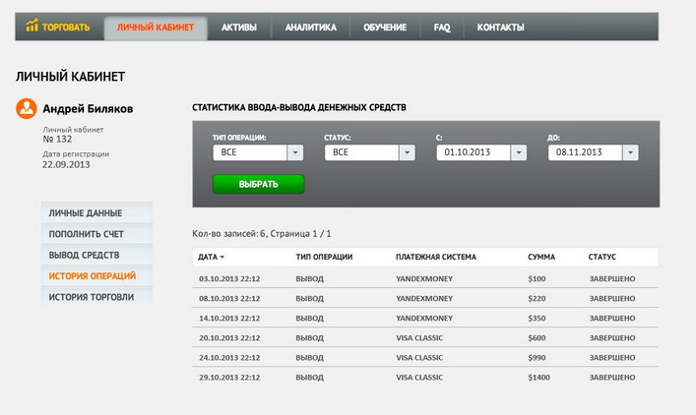This screenshot has height=415, width=696.
Task: Click the green ВЫБРАТЬ button
Action: (x=258, y=184)
